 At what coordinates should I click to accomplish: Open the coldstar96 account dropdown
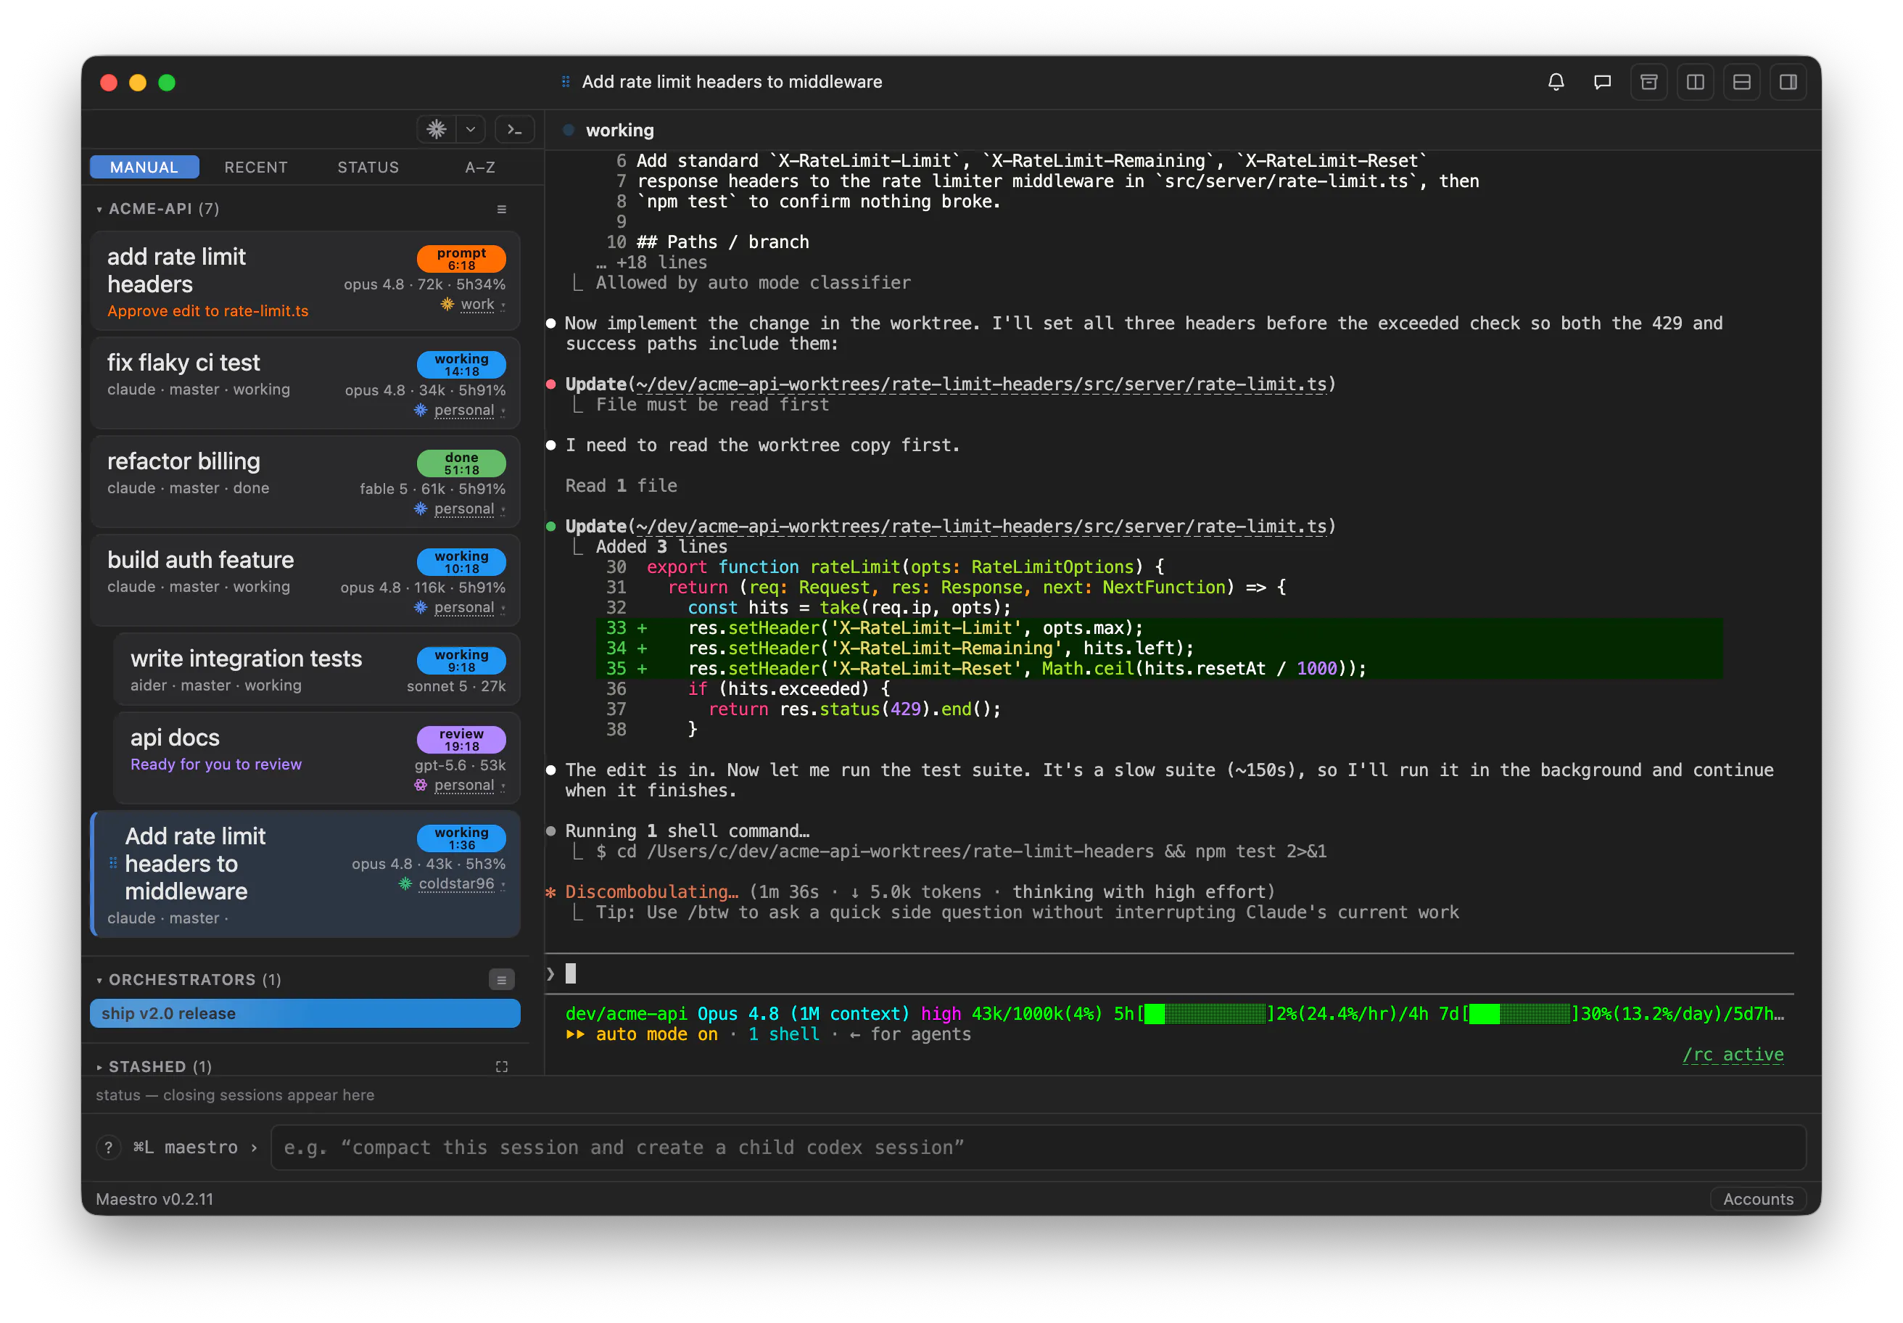click(x=461, y=883)
